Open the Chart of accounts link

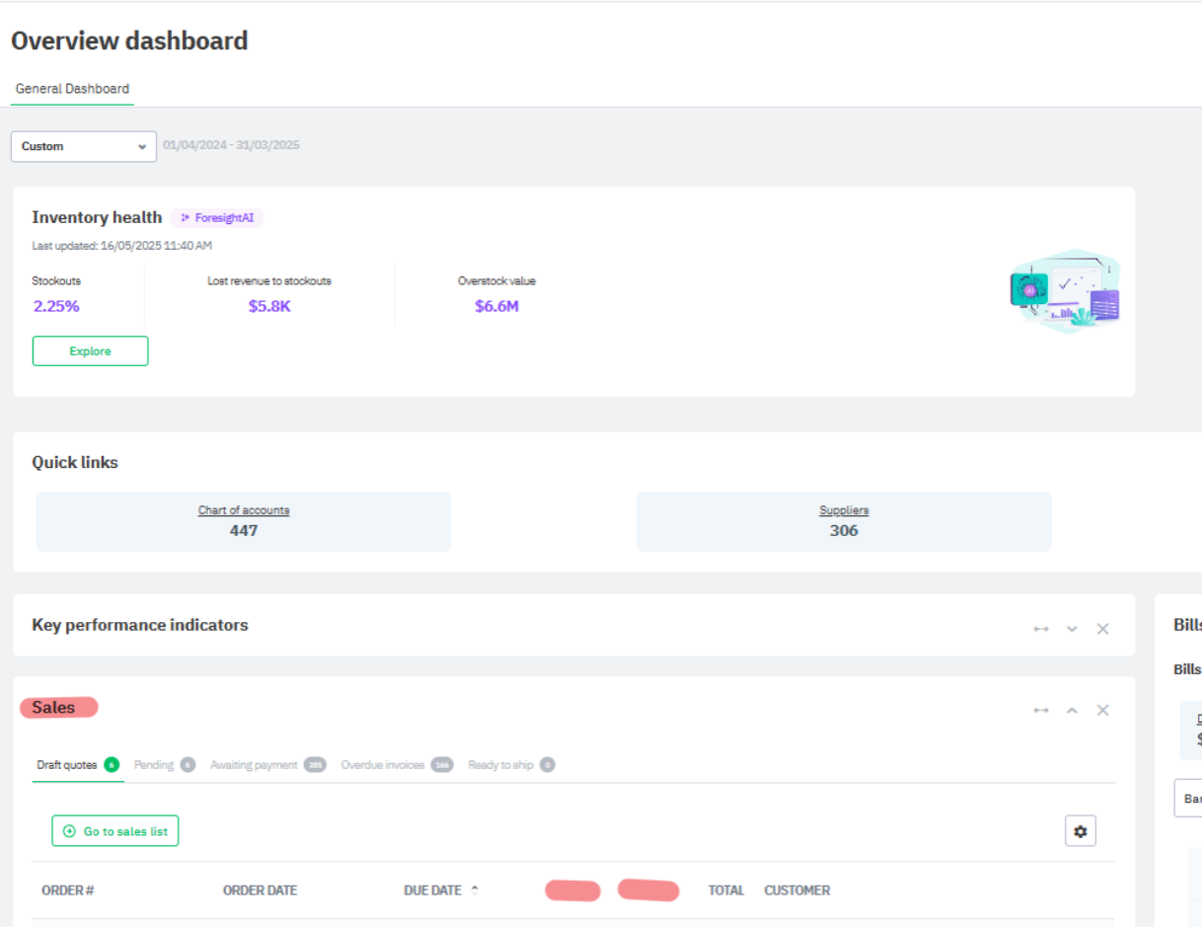coord(244,510)
